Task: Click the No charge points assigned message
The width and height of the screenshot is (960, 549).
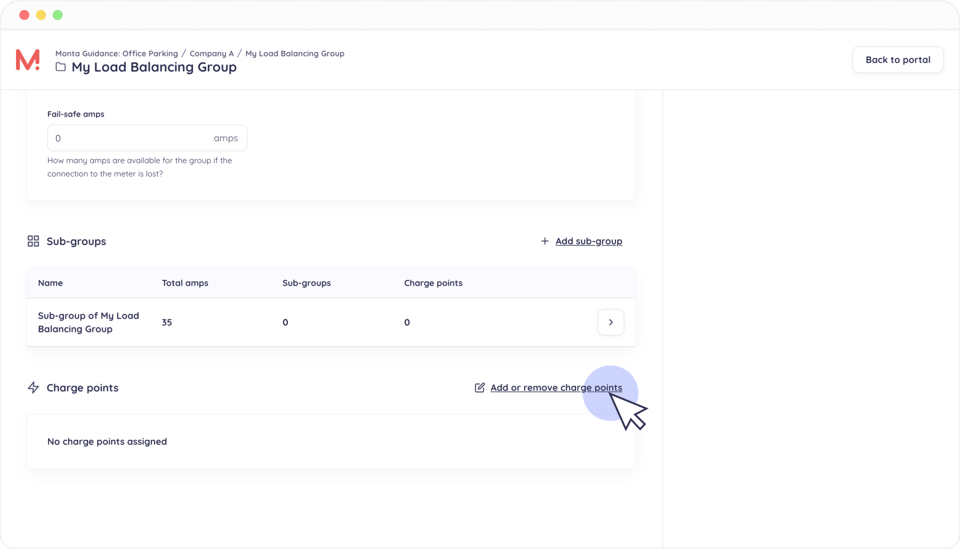Action: point(107,442)
